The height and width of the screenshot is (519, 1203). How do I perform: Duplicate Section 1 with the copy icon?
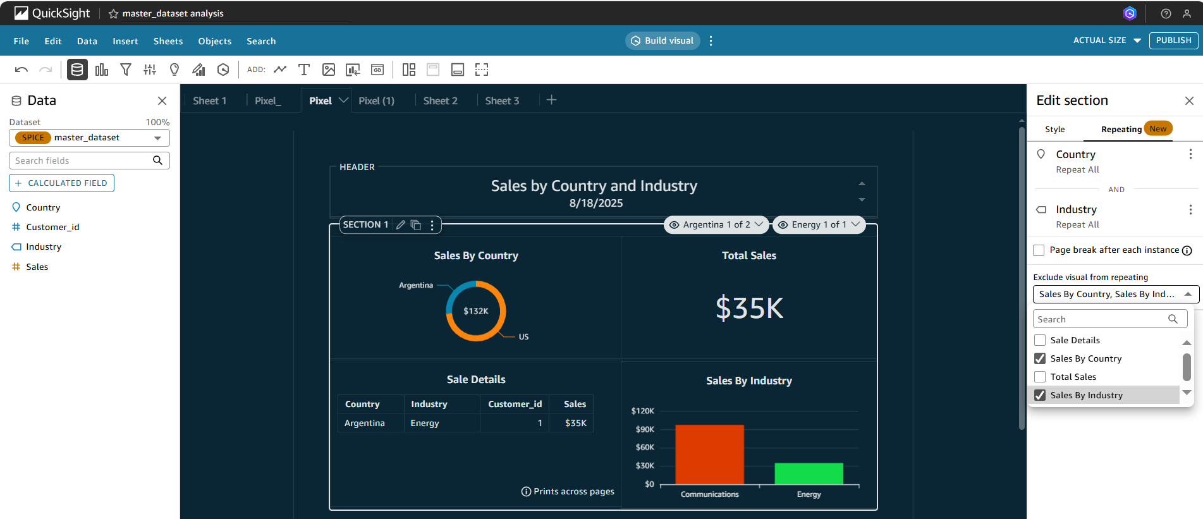pos(416,225)
